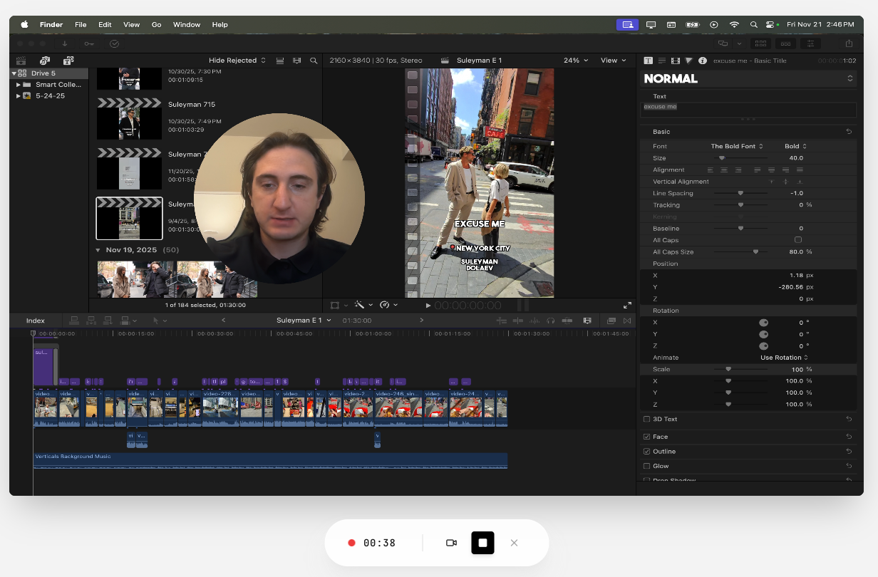Enable the All Caps checkbox
The height and width of the screenshot is (577, 878).
(x=797, y=240)
